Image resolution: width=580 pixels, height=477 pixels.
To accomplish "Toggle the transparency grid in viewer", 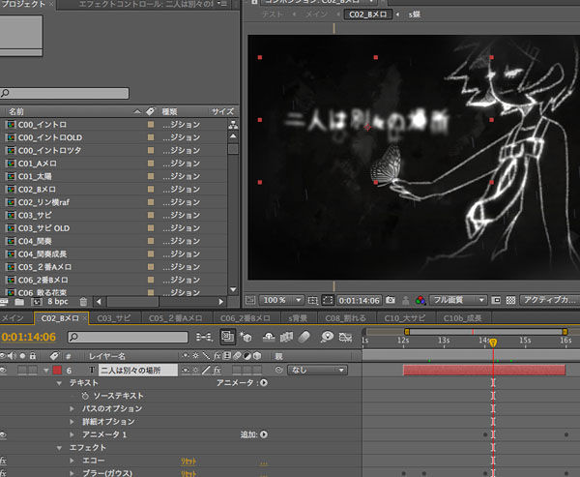I will pyautogui.click(x=510, y=300).
